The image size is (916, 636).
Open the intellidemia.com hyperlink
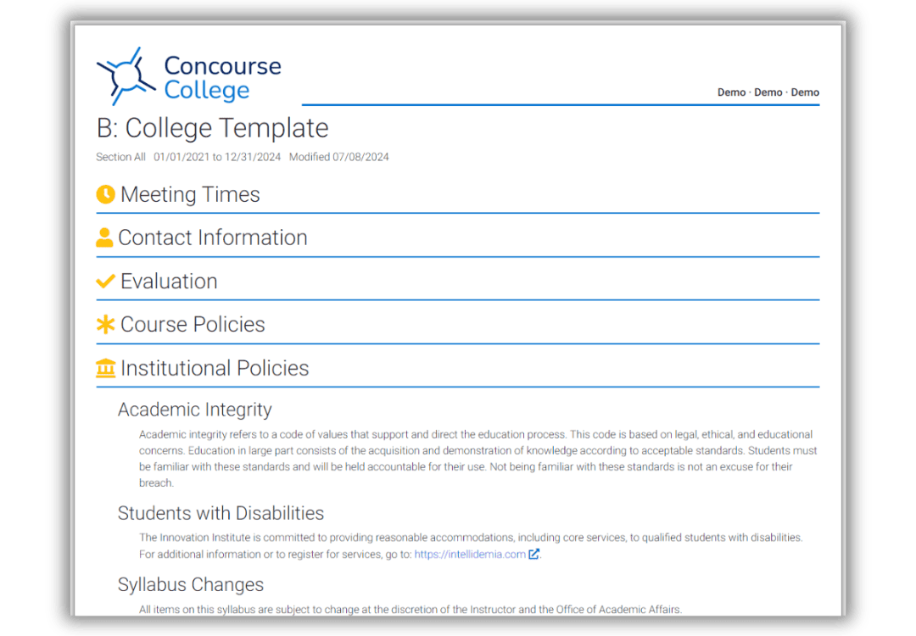[x=469, y=553]
